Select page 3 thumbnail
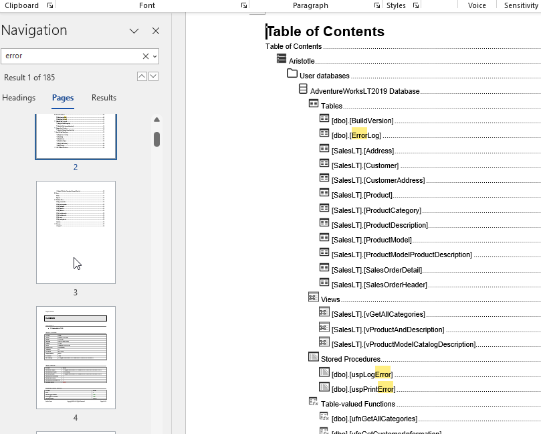 pyautogui.click(x=76, y=232)
